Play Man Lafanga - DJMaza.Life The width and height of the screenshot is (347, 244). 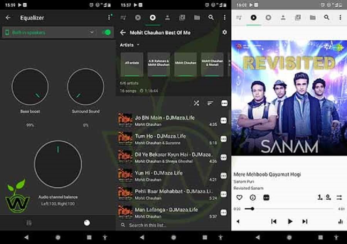[168, 212]
